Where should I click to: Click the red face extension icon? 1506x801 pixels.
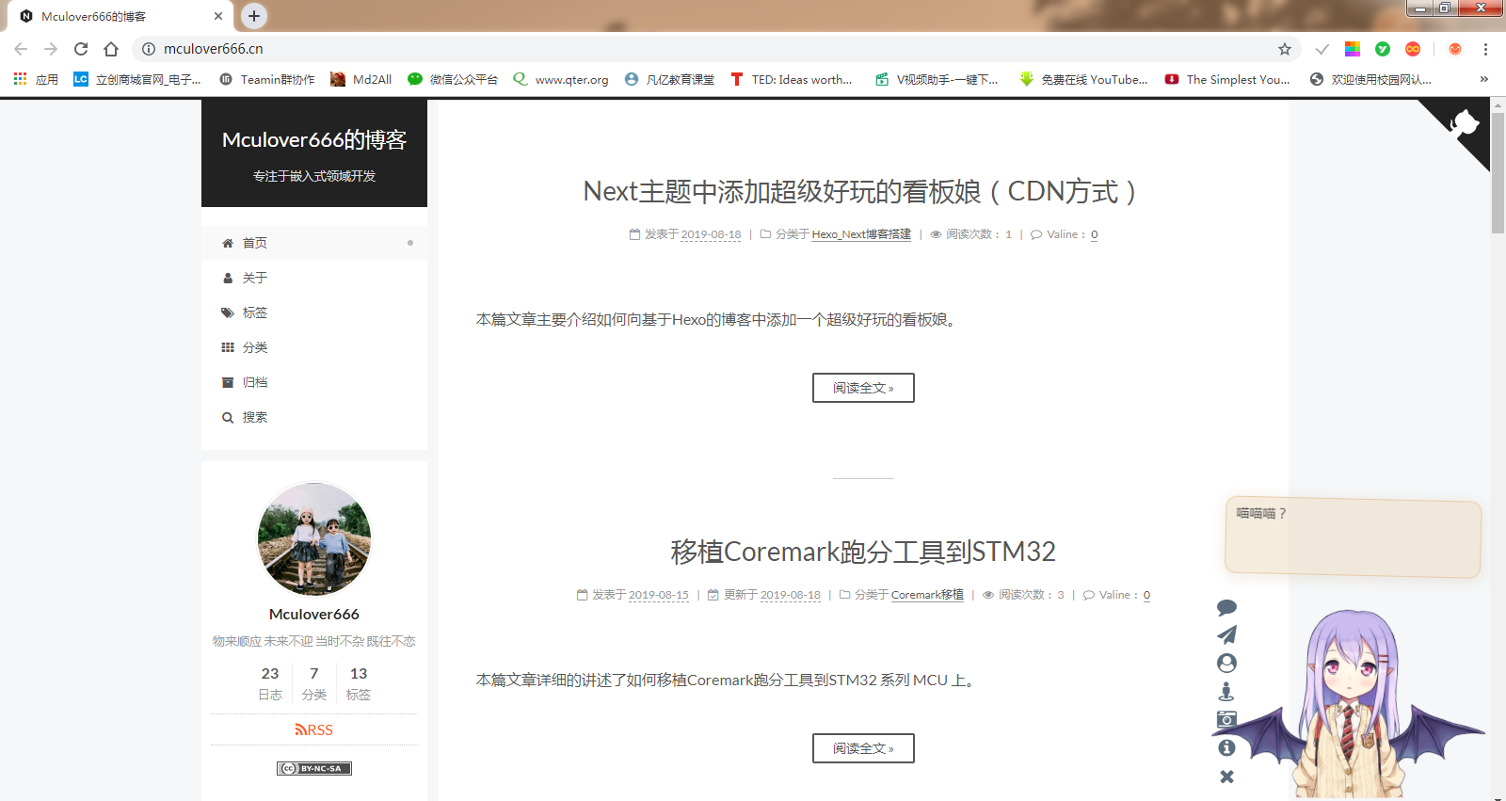tap(1455, 49)
